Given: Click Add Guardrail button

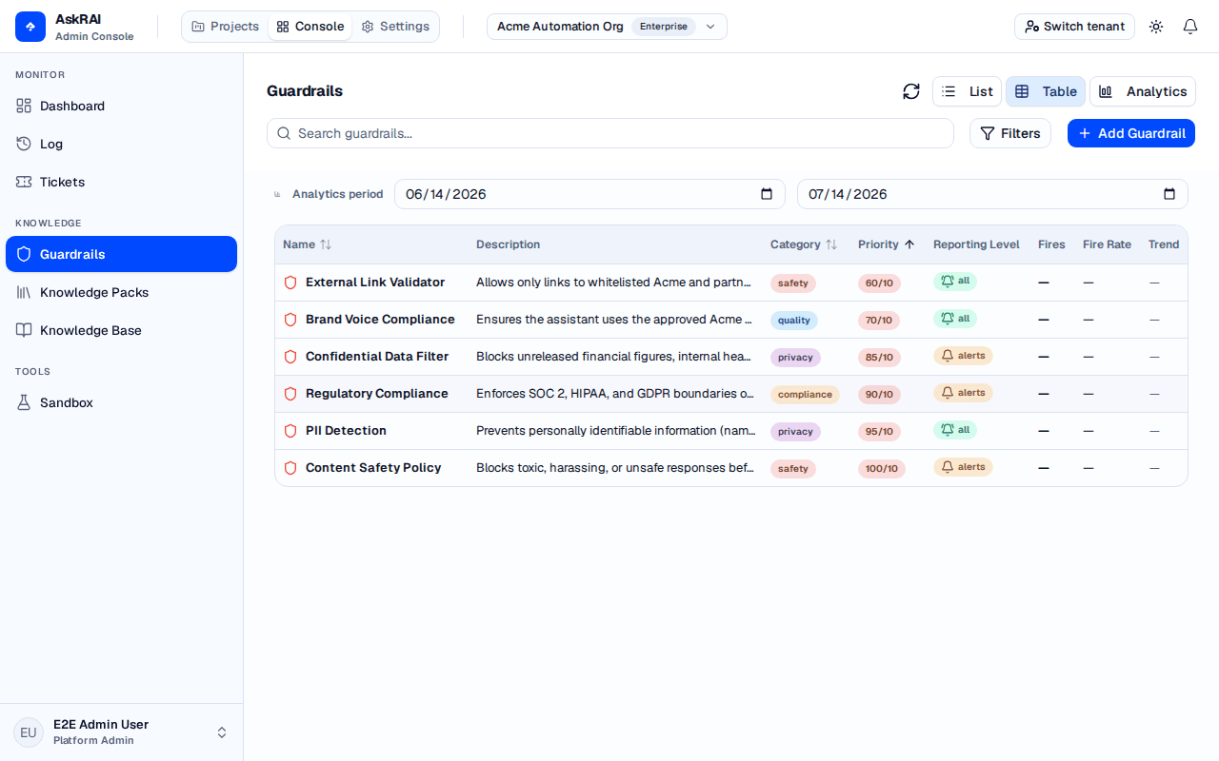Looking at the screenshot, I should tap(1131, 133).
